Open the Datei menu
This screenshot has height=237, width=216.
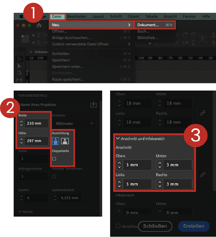57,16
